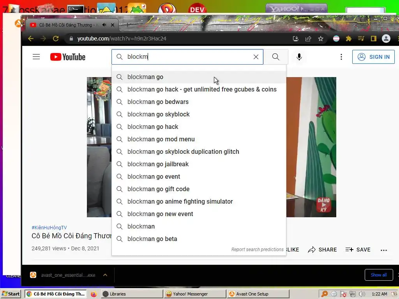
Task: Open the Chrome profile avatar
Action: pos(386,39)
